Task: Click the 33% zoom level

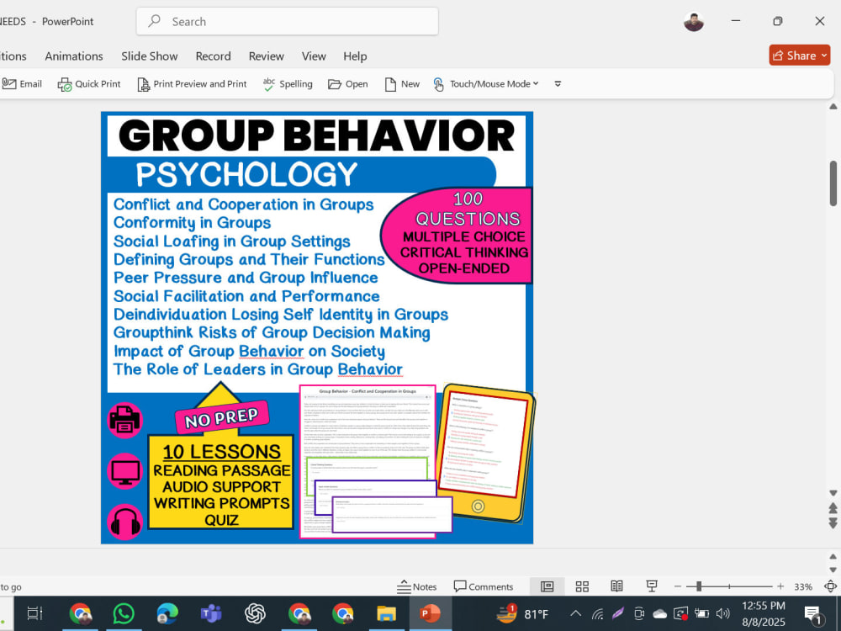Action: (803, 587)
